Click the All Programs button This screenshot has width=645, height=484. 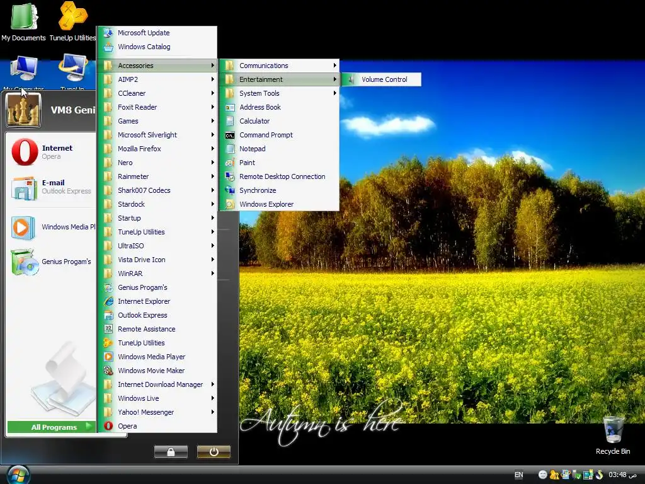52,427
